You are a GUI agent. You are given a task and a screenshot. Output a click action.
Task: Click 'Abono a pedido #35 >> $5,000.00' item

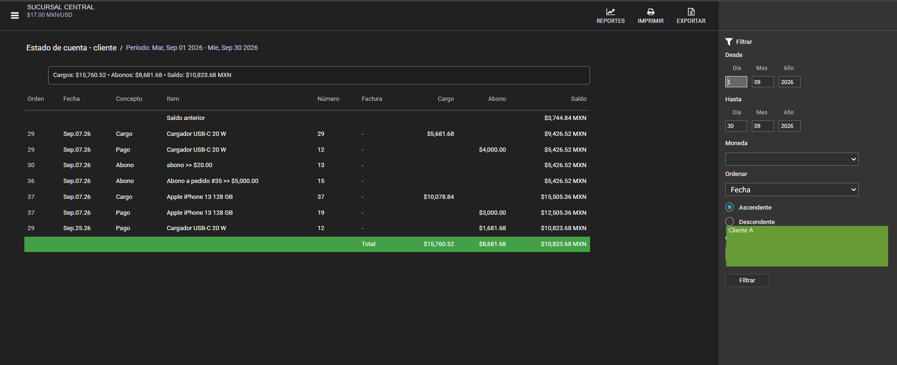[212, 181]
